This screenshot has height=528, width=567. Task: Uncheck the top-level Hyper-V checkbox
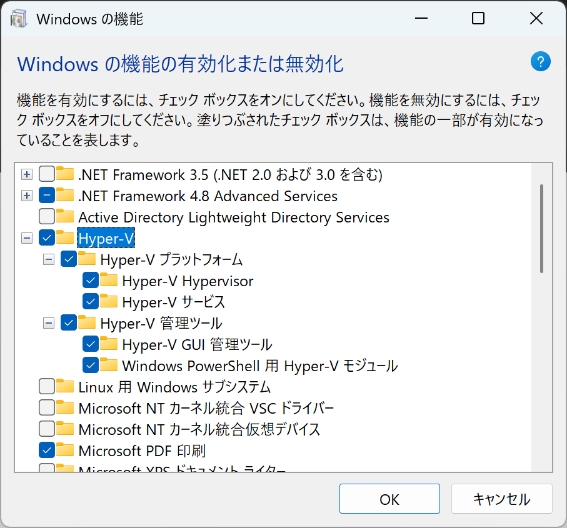47,238
